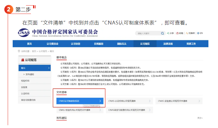
Task: Select the 认可规范 nav menu item
Action: [x=145, y=44]
